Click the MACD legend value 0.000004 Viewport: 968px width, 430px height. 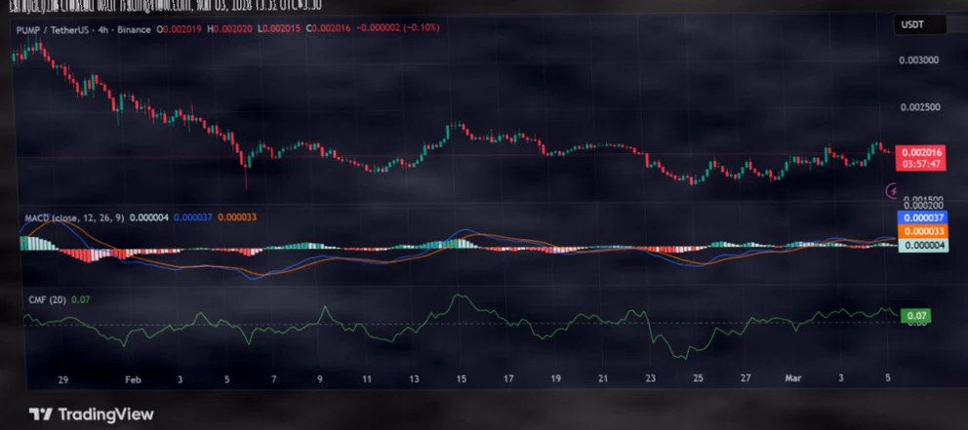coord(148,217)
